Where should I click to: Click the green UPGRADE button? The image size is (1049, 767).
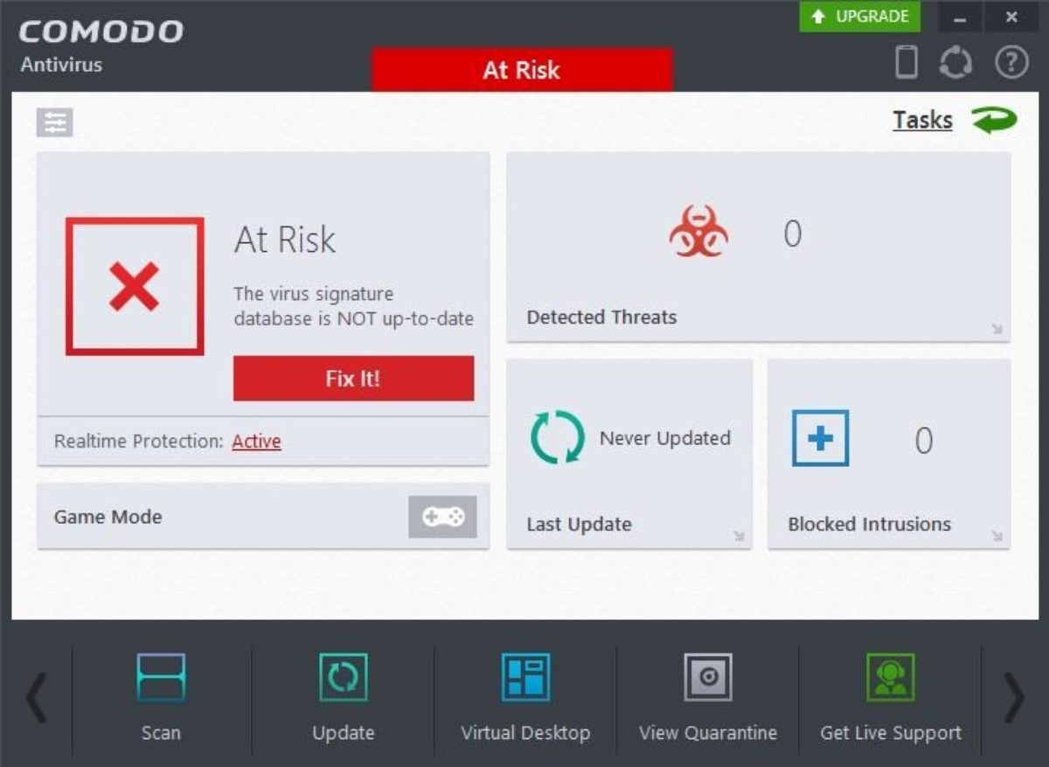pyautogui.click(x=859, y=16)
